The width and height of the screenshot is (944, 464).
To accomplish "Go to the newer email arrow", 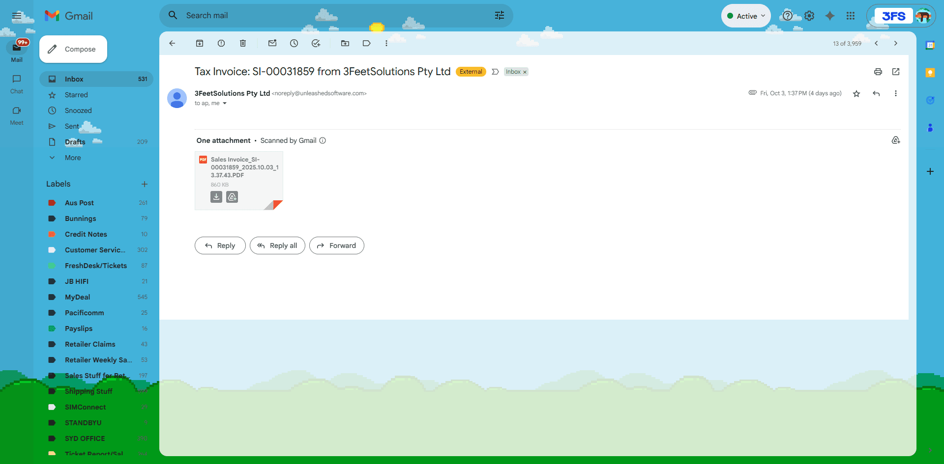I will (x=876, y=43).
